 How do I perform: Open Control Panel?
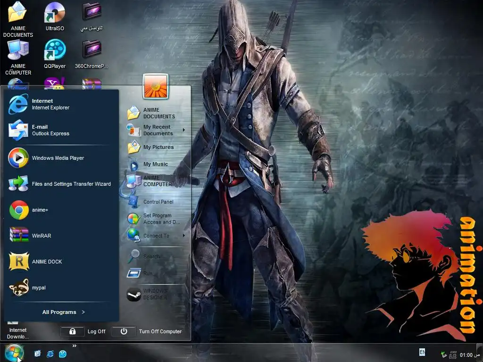pos(155,202)
